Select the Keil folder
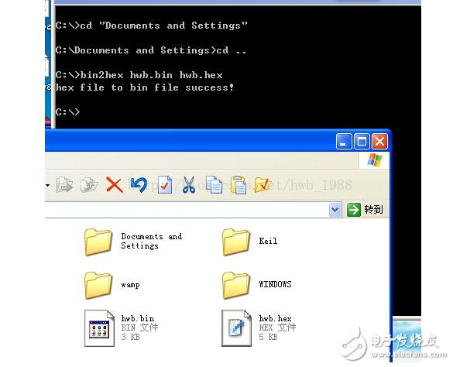Viewport: 453px width, 367px height. pyautogui.click(x=250, y=242)
